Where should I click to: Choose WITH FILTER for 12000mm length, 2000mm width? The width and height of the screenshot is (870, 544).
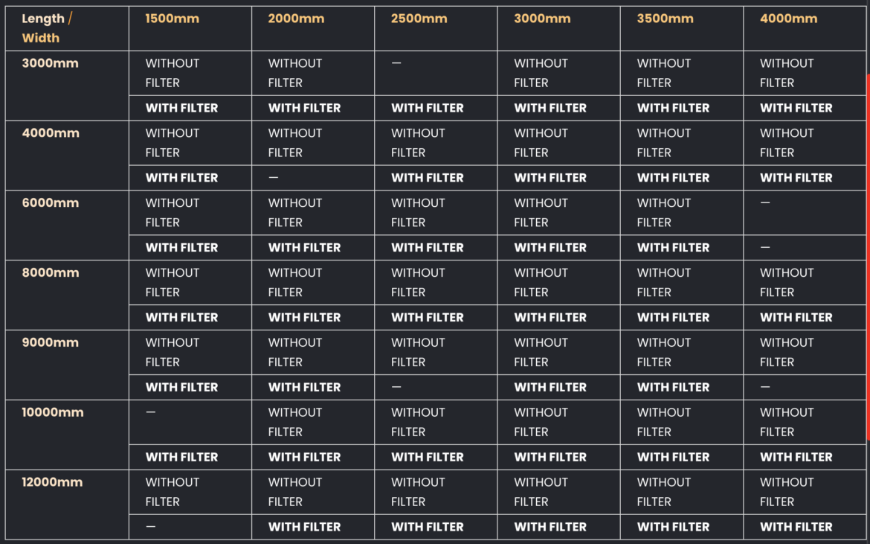(305, 527)
